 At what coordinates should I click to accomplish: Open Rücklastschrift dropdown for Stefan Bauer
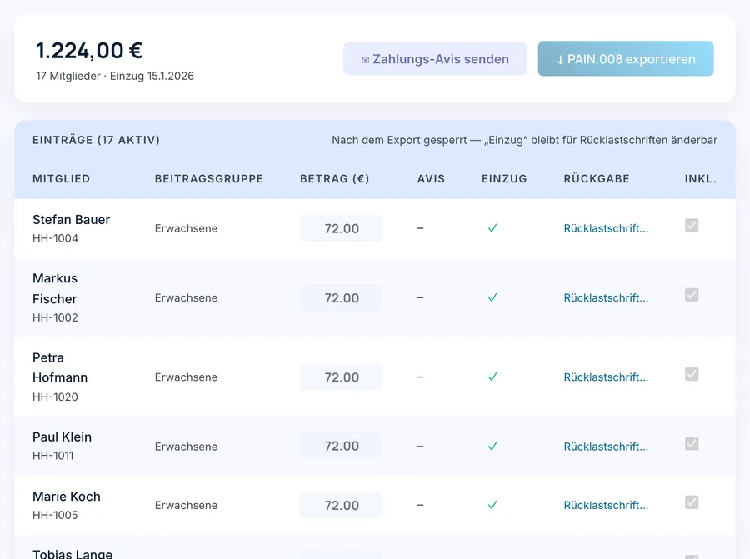click(x=606, y=228)
